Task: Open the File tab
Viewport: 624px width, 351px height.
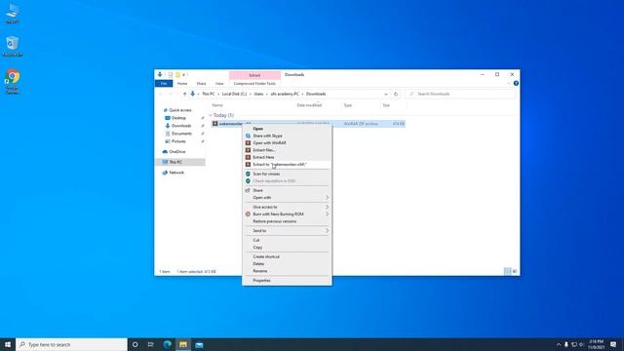Action: click(164, 84)
